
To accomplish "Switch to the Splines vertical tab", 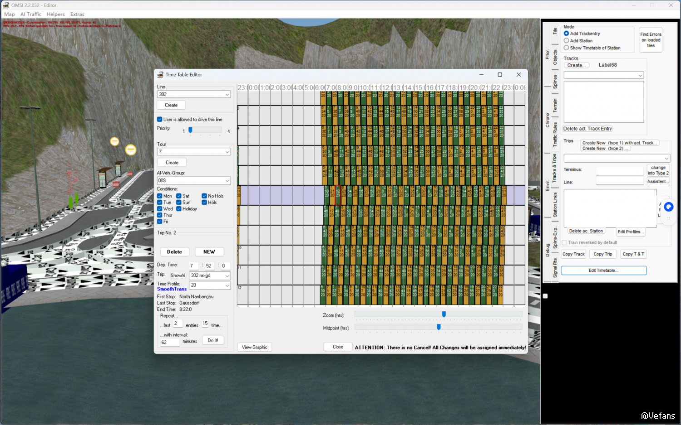I will pyautogui.click(x=555, y=82).
